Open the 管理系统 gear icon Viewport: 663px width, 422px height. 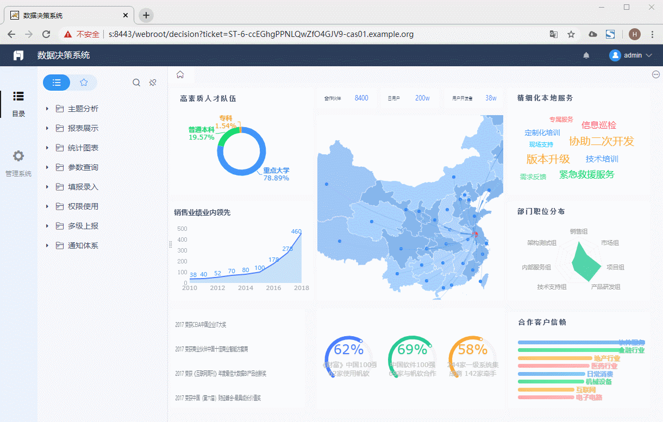tap(18, 156)
